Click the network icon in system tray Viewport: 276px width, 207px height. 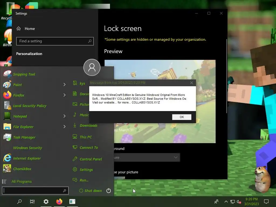click(233, 202)
